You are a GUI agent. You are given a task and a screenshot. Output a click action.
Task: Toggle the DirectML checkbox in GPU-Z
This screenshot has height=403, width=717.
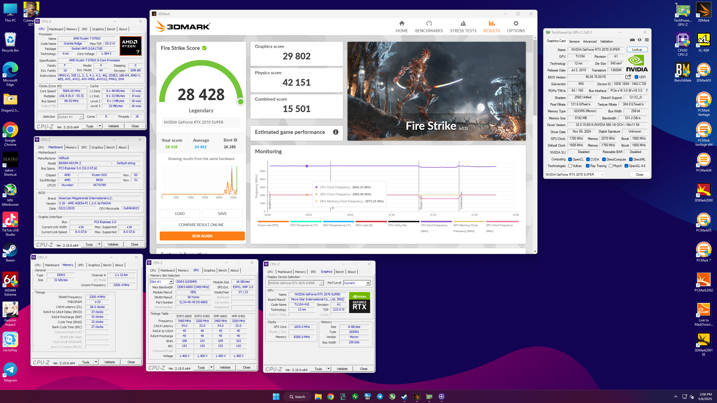631,159
